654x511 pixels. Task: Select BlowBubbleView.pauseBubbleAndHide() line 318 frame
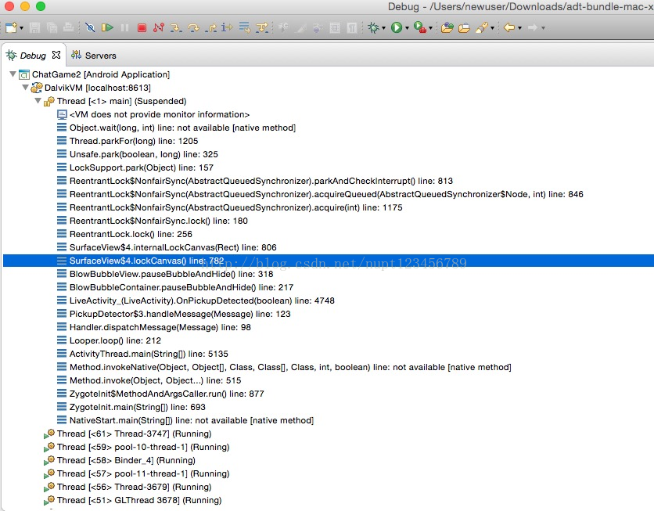(x=171, y=275)
